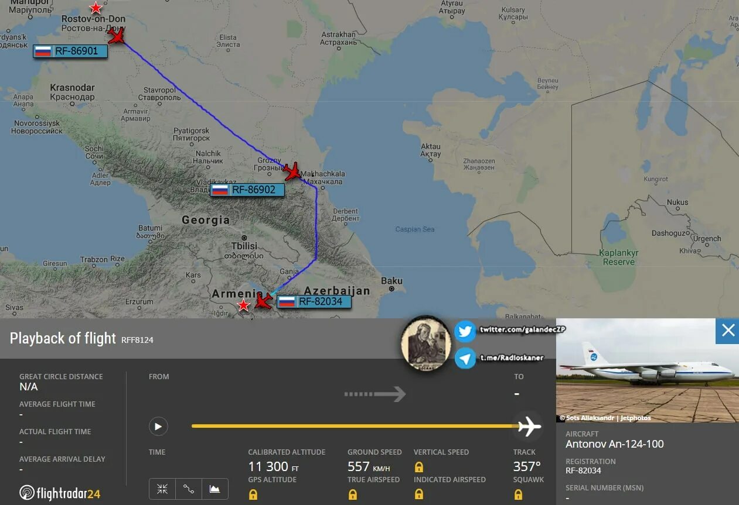Click the yellow playback progress bar

(x=353, y=426)
